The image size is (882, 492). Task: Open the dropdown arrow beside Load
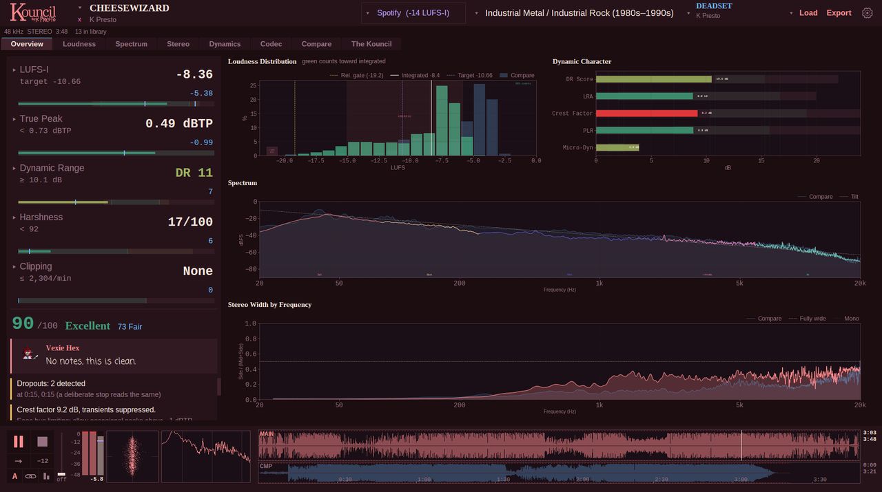click(792, 13)
